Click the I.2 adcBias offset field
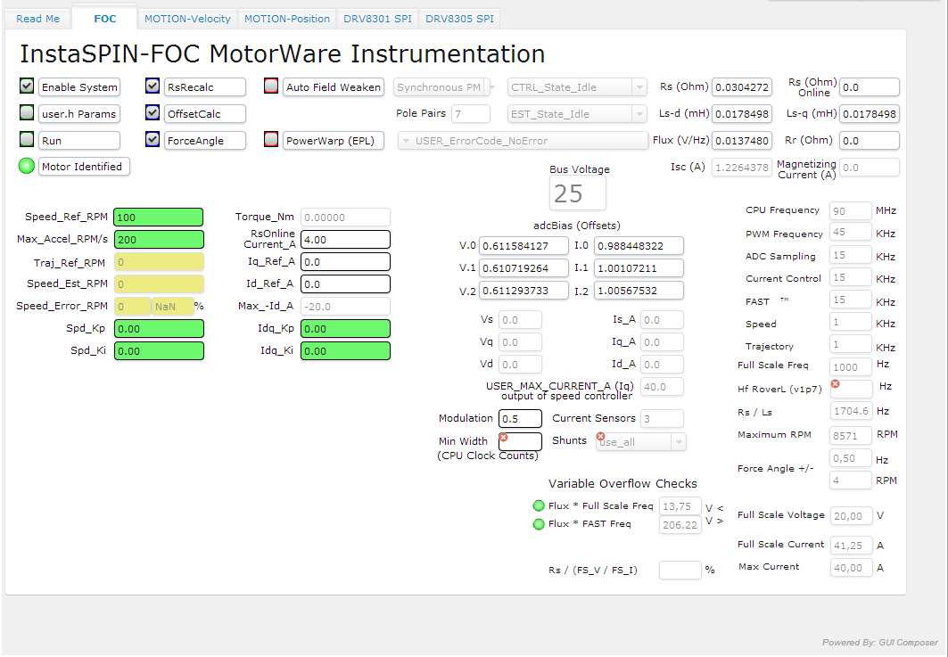 click(x=639, y=290)
